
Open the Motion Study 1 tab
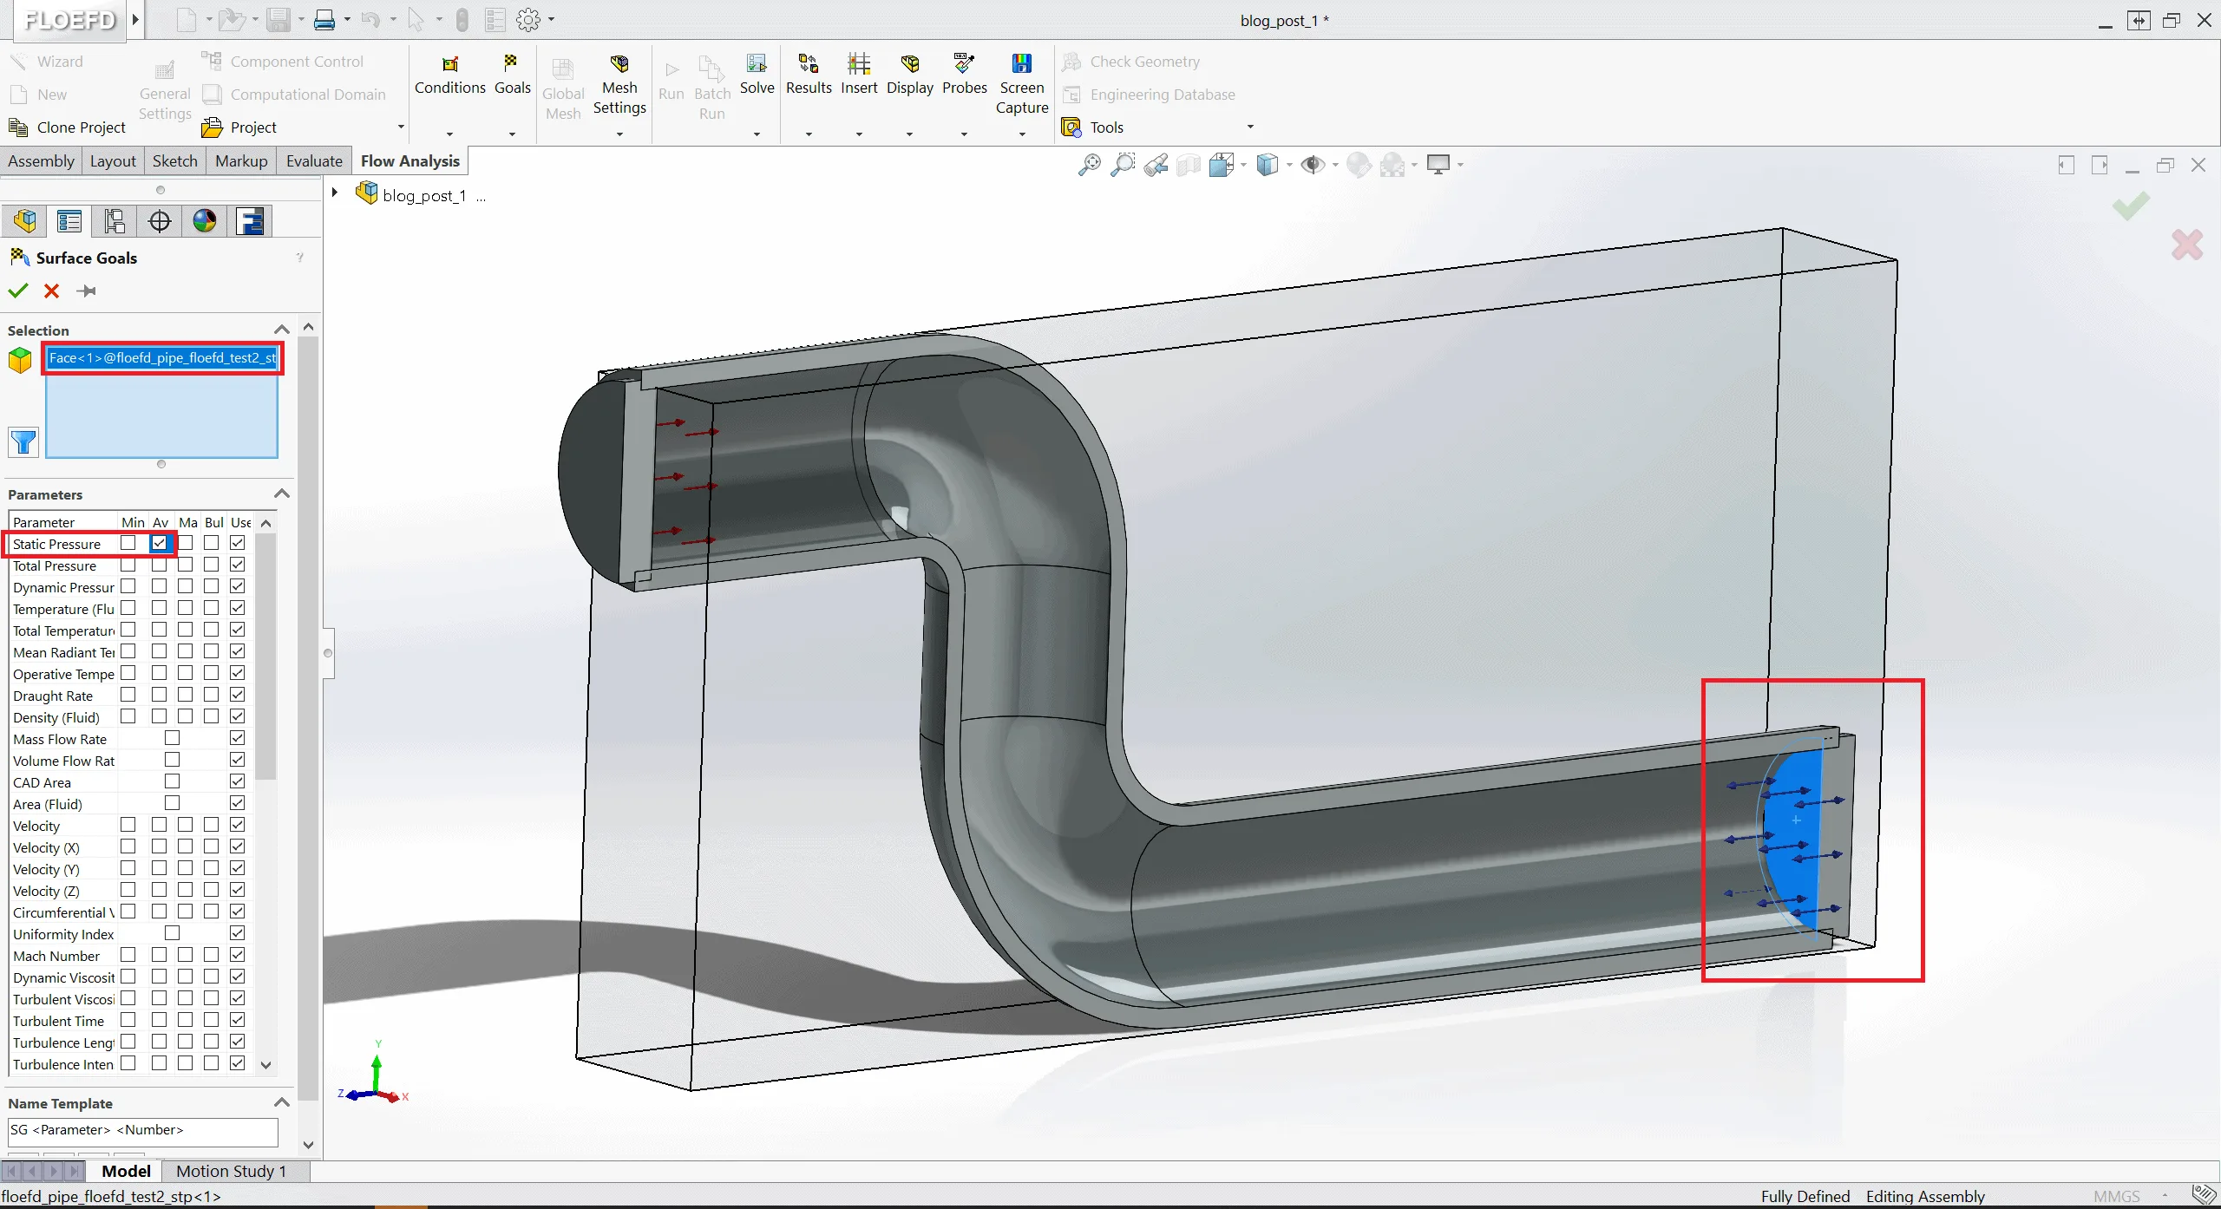click(231, 1172)
